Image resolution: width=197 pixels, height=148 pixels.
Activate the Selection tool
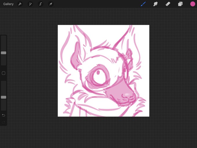(41, 4)
